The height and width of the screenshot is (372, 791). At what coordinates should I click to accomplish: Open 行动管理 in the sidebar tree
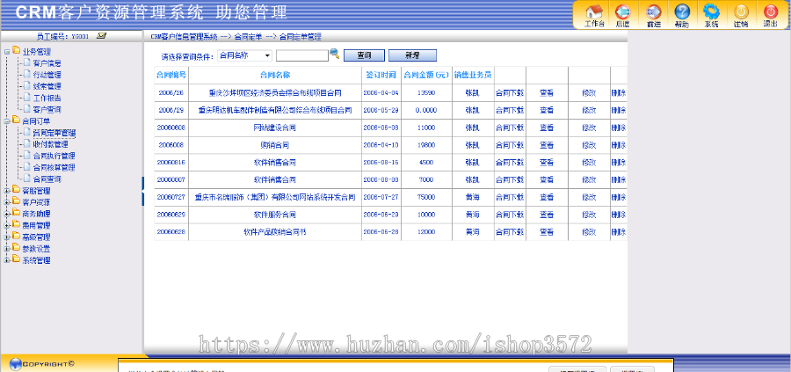pos(47,75)
